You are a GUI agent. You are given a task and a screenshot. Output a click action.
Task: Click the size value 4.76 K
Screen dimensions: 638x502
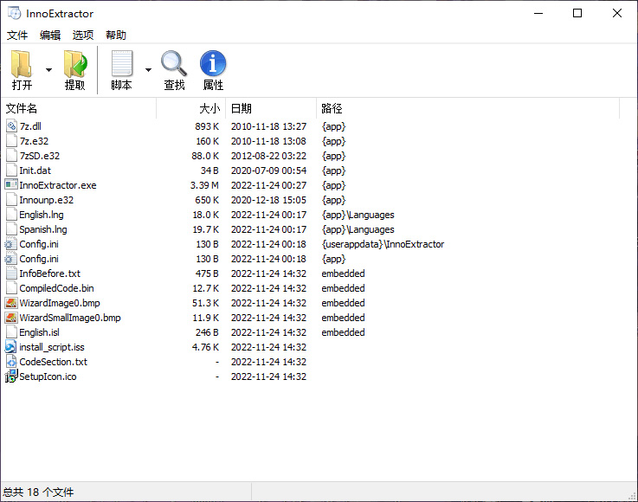coord(205,347)
